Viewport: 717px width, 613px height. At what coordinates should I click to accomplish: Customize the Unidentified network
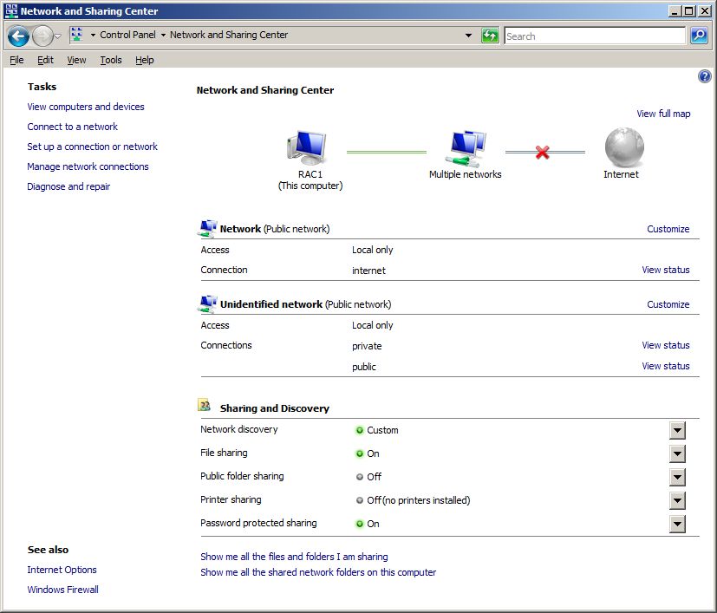668,304
